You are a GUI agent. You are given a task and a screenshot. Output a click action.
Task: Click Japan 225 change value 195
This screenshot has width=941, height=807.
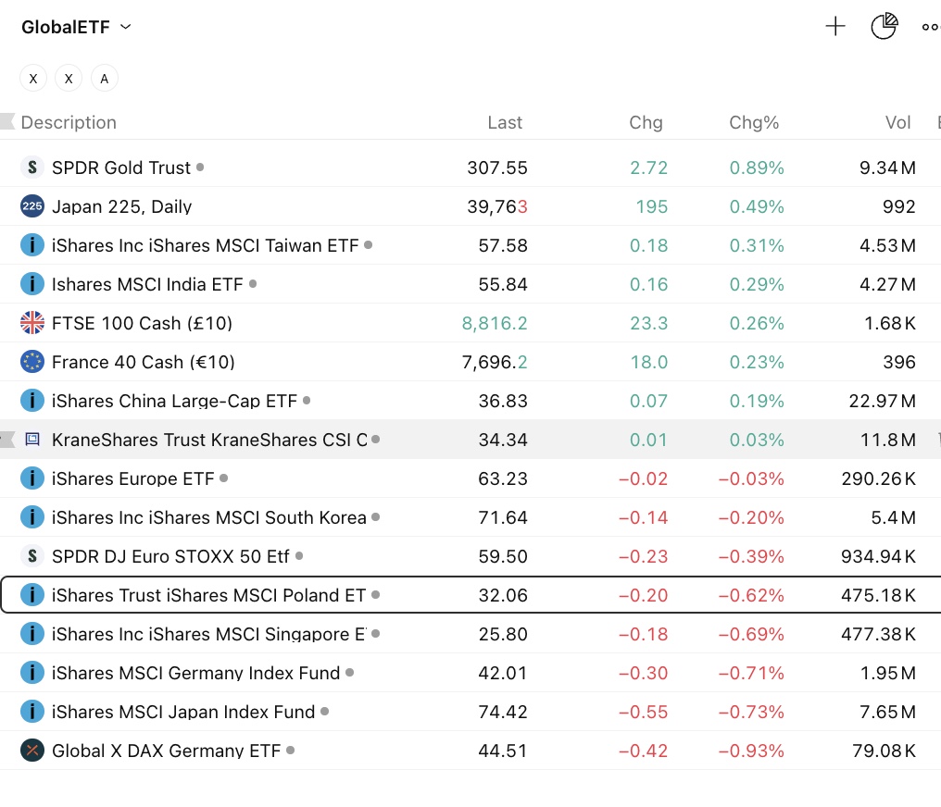[x=651, y=207]
